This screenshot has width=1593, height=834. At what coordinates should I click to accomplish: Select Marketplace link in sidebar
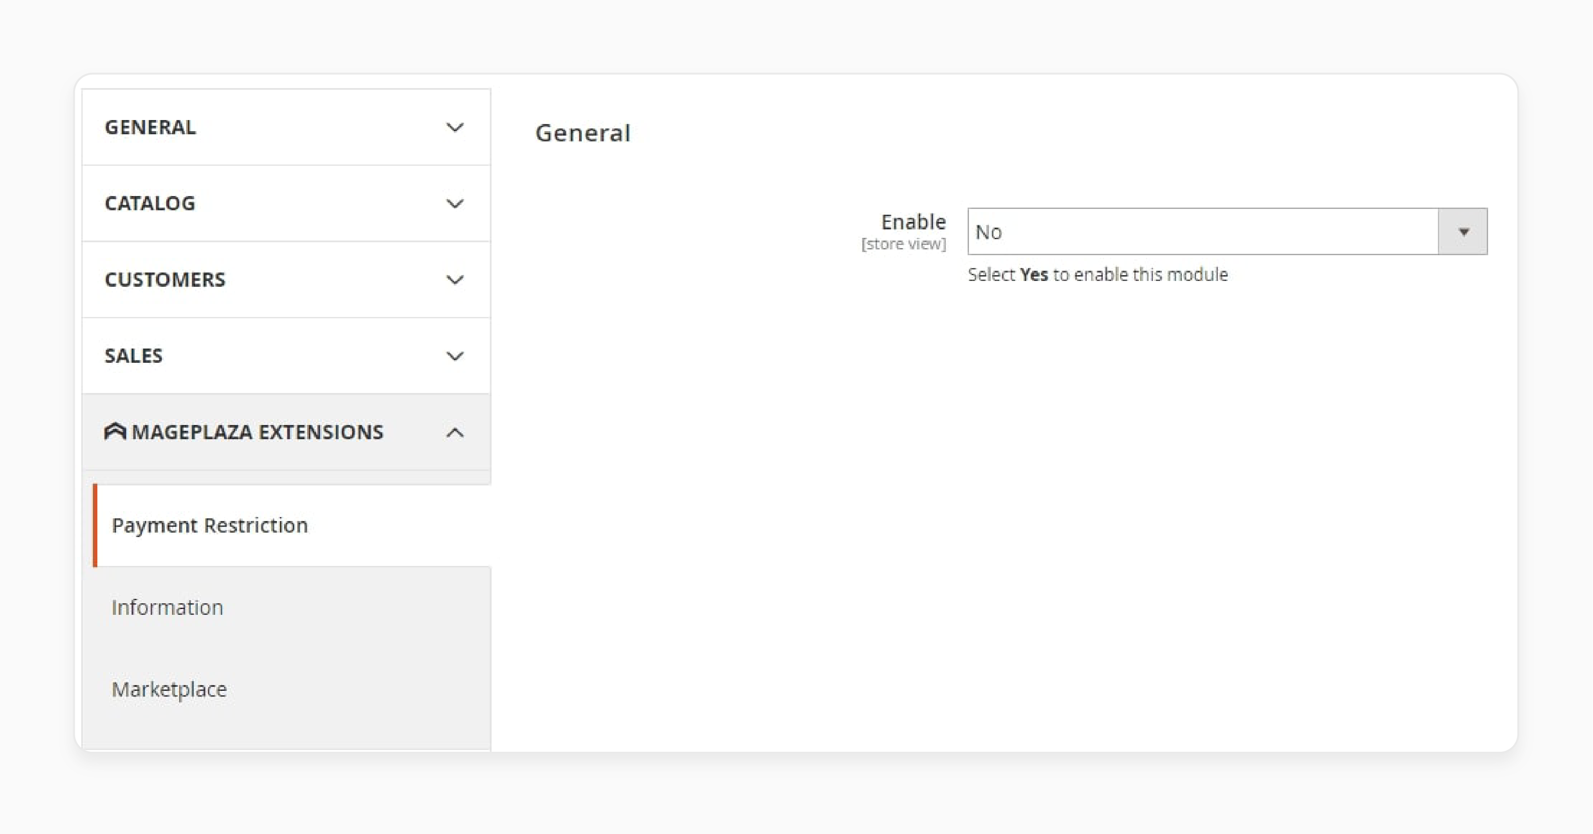coord(170,689)
